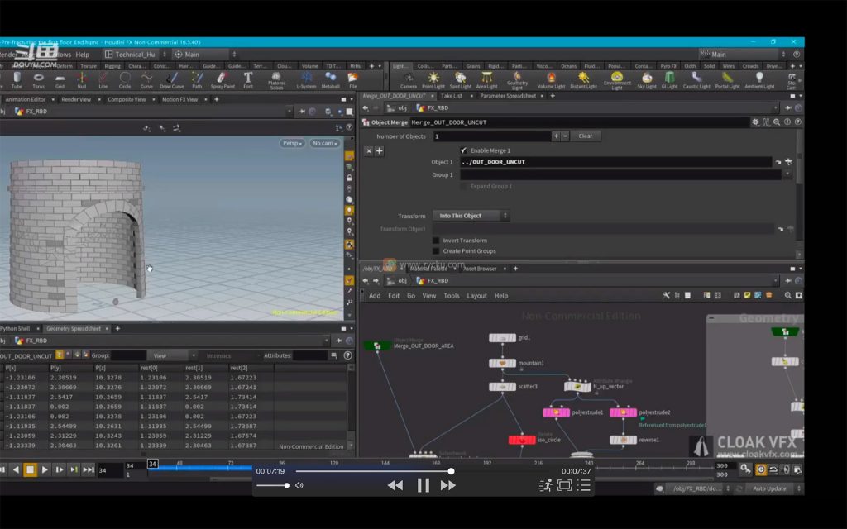This screenshot has height=529, width=847.
Task: Open the Transform Into This Object dropdown
Action: tap(471, 216)
